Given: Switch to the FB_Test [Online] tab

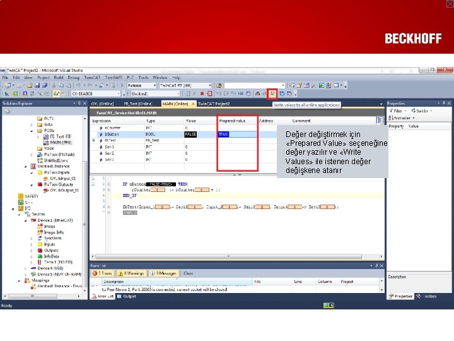Looking at the screenshot, I should tap(138, 104).
